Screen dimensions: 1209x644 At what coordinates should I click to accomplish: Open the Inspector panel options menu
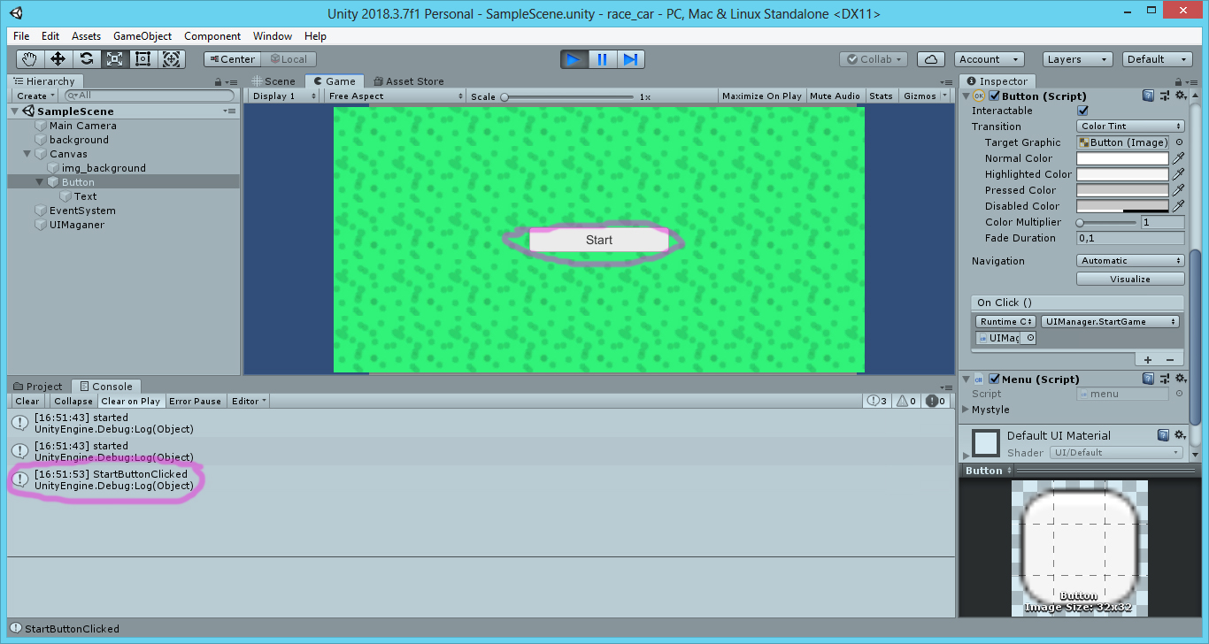tap(1190, 81)
